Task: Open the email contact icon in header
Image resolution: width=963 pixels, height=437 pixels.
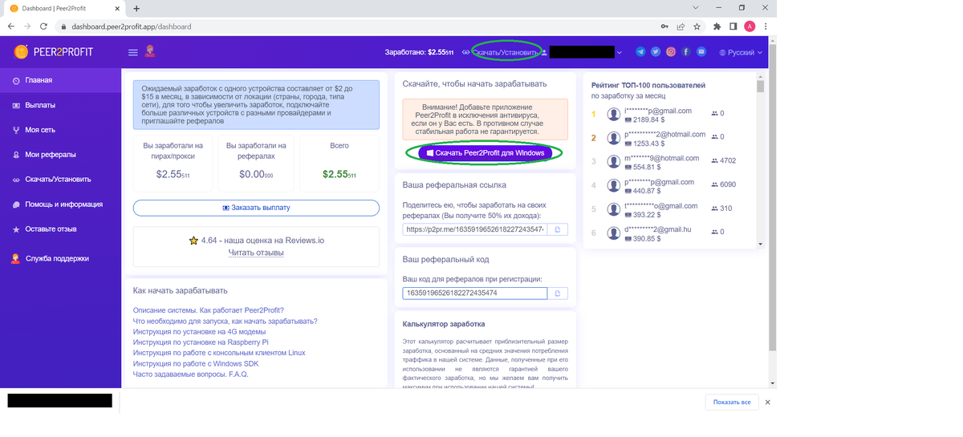Action: coord(701,51)
